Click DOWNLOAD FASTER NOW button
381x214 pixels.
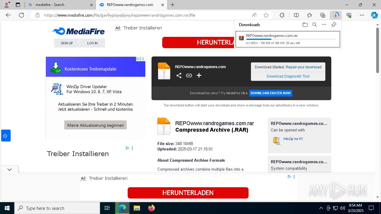(x=271, y=93)
